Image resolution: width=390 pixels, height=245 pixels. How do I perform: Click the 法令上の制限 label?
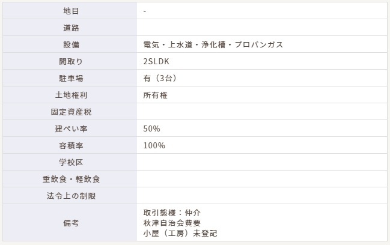pyautogui.click(x=71, y=196)
